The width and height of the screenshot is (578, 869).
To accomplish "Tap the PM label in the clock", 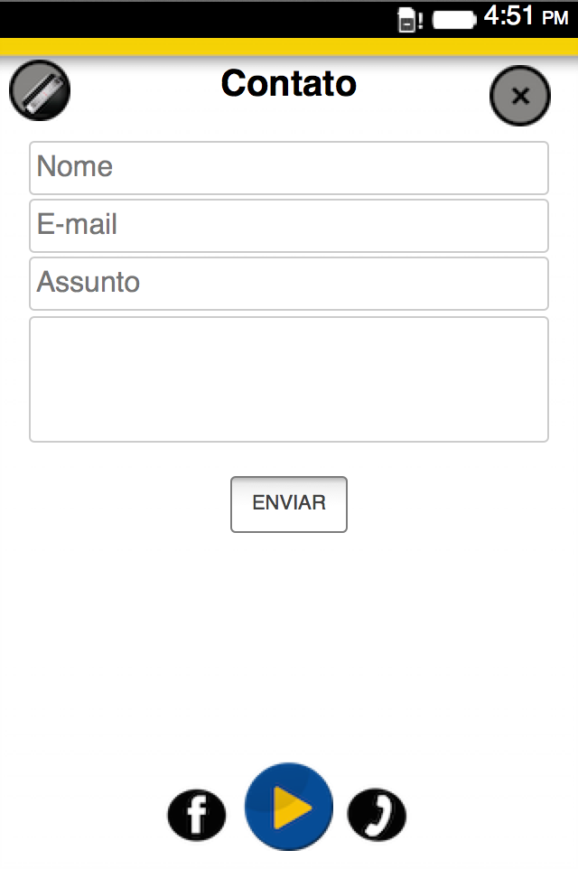I will pos(555,18).
